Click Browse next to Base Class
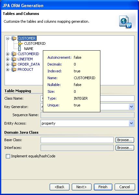The height and width of the screenshot is (195, 139). pyautogui.click(x=125, y=140)
